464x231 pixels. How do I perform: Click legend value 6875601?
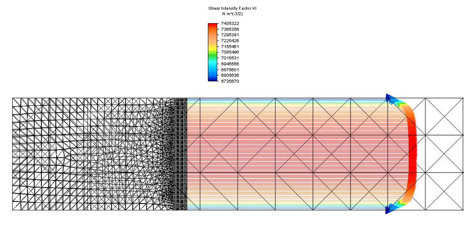(230, 69)
